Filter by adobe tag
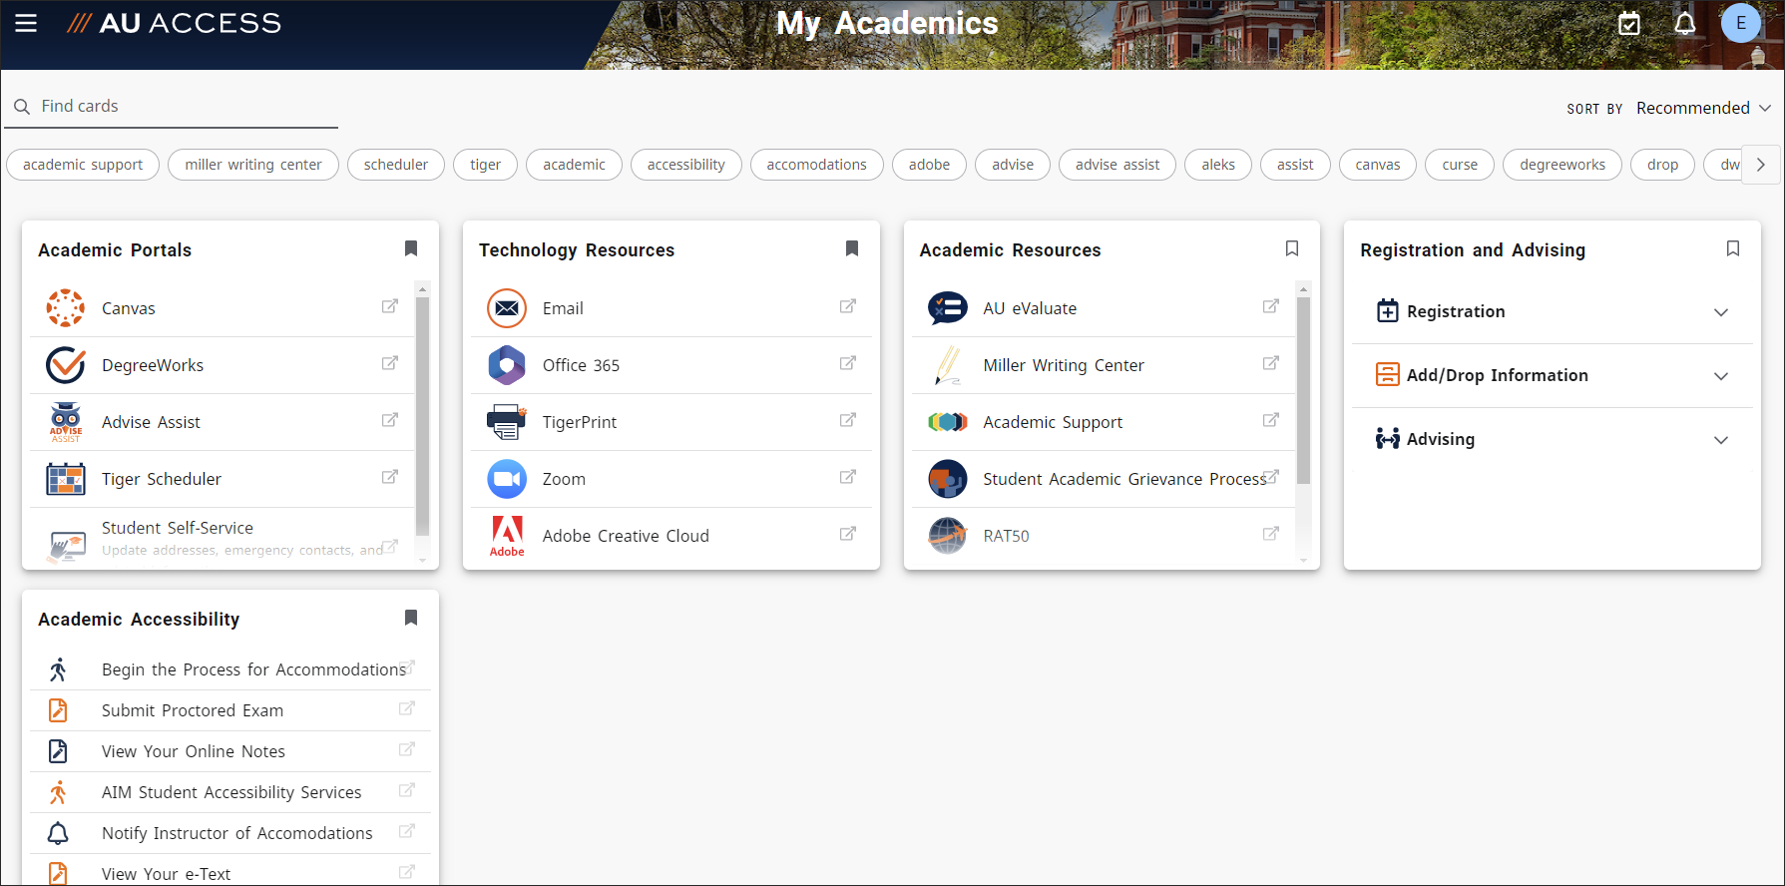Viewport: 1785px width, 886px height. tap(929, 165)
